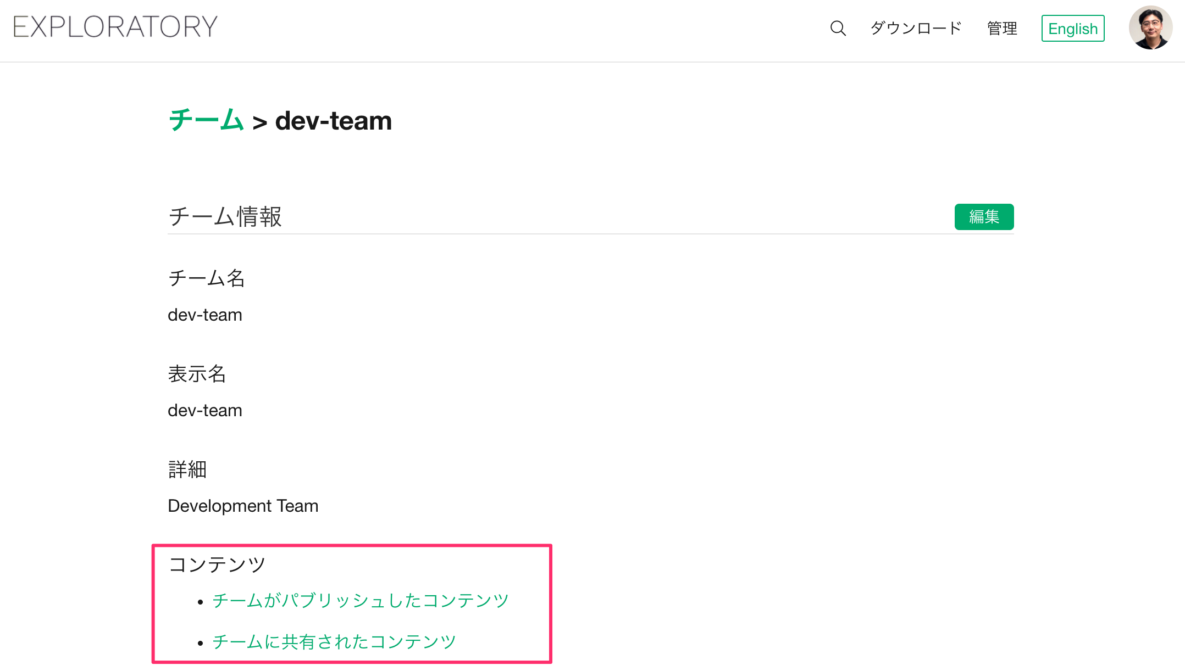The width and height of the screenshot is (1185, 671).
Task: Click the EXPLORATORY logo
Action: coord(115,27)
